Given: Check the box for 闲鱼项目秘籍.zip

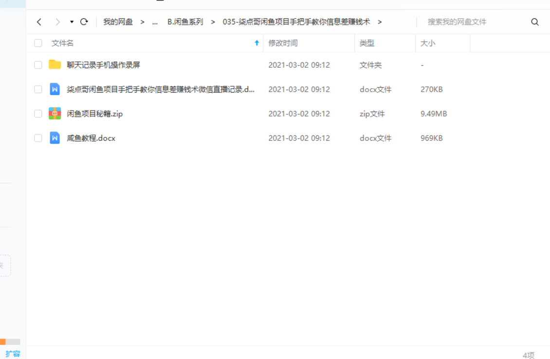Looking at the screenshot, I should (38, 113).
